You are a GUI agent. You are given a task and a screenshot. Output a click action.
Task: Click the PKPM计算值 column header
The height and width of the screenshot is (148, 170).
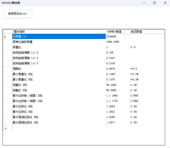[x=118, y=32]
